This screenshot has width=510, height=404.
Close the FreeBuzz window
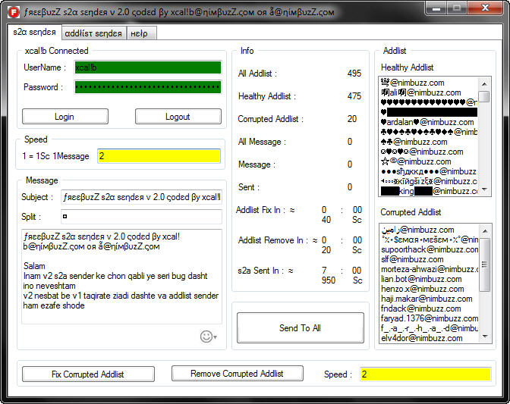[485, 8]
